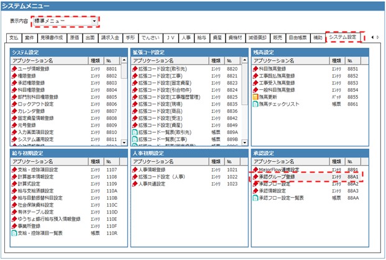Switch to the システム設定 tab

click(344, 38)
